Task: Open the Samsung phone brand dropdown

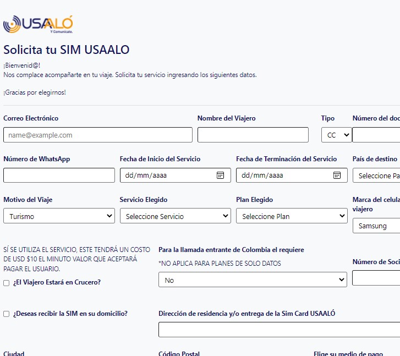Action: tap(376, 226)
